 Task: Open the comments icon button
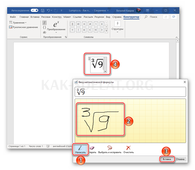(x=174, y=17)
